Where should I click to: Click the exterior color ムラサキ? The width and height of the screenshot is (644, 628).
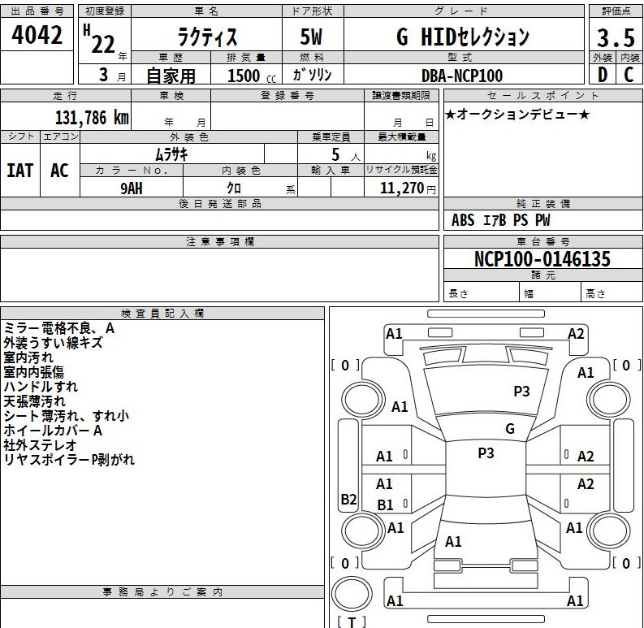coord(171,155)
